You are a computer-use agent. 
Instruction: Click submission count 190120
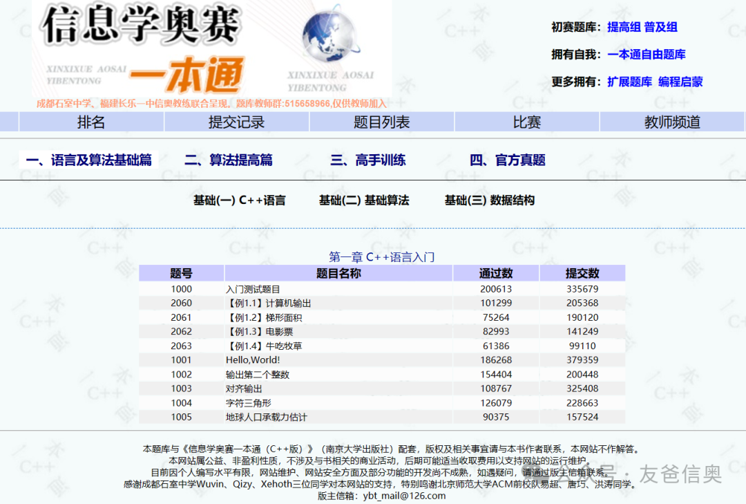[x=582, y=318]
